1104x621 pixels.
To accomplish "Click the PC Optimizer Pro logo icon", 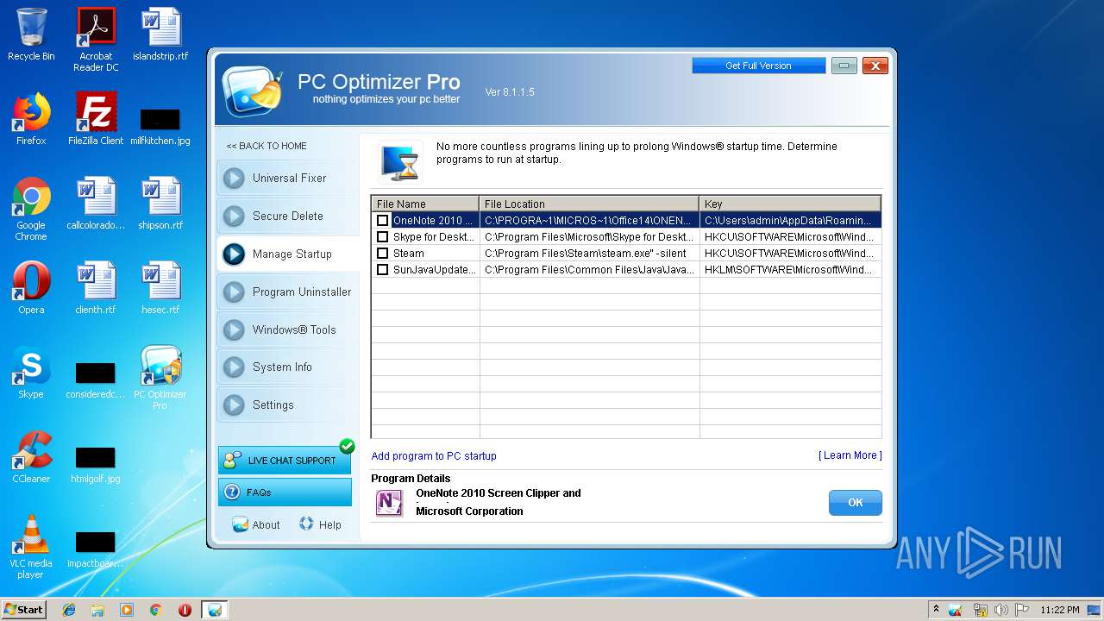I will [x=252, y=90].
